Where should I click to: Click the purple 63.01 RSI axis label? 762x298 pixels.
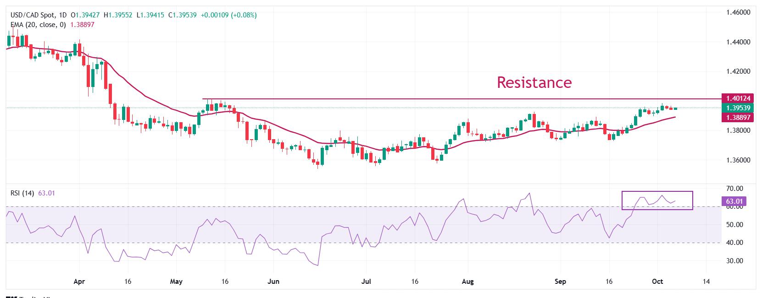[734, 201]
